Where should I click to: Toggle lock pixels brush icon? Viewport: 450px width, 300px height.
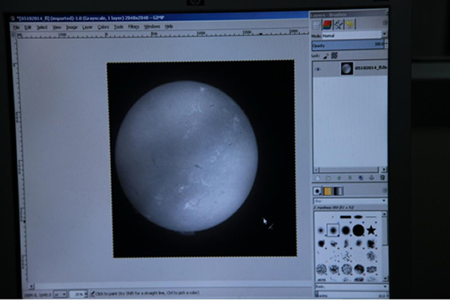click(x=325, y=56)
